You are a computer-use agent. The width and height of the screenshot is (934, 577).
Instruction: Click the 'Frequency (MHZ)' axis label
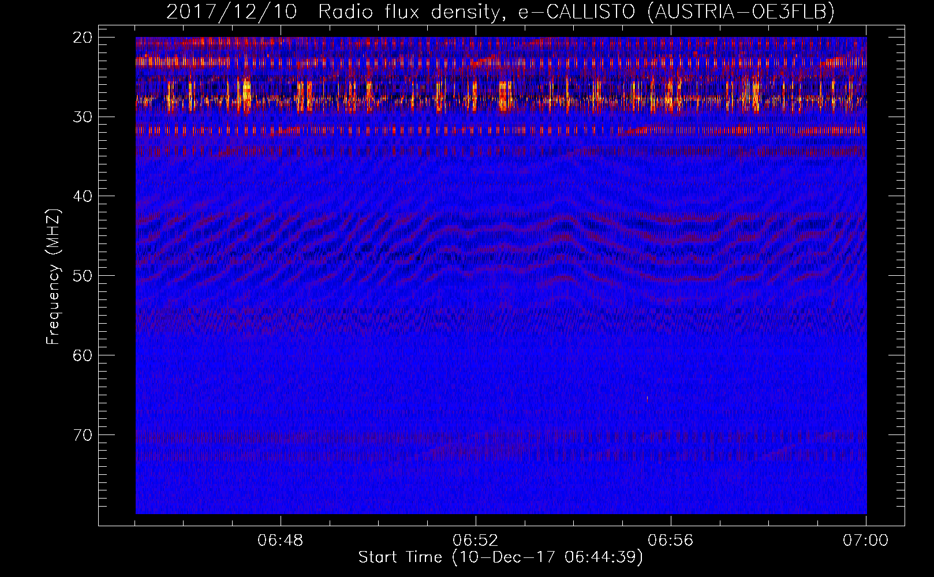(x=53, y=277)
